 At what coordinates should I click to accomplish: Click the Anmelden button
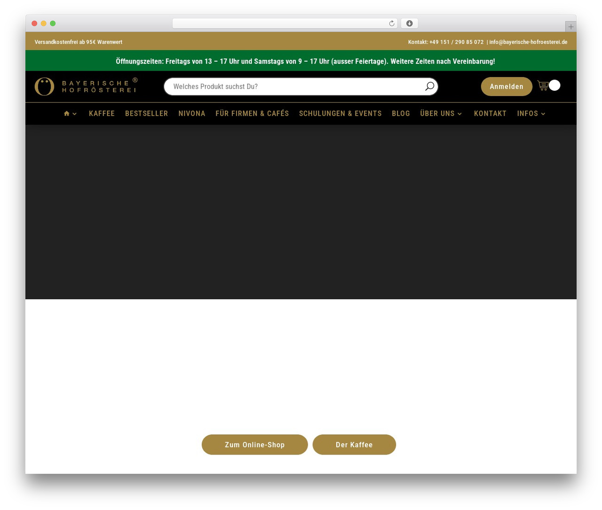tap(507, 87)
